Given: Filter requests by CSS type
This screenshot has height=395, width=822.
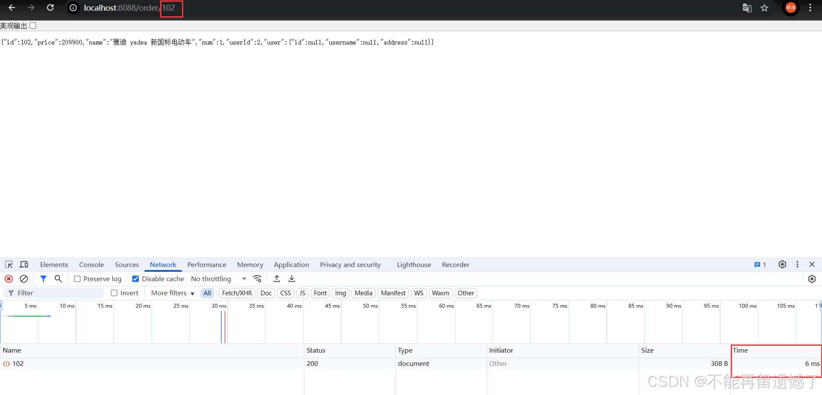Looking at the screenshot, I should click(286, 293).
